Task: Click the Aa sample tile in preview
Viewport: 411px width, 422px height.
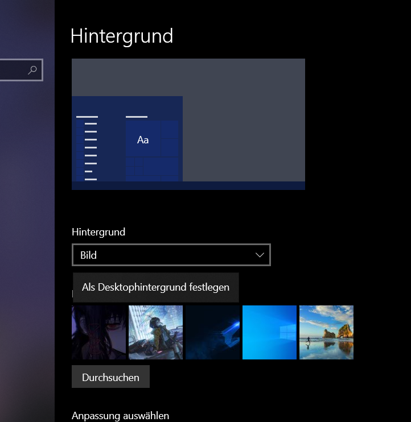Action: (143, 140)
